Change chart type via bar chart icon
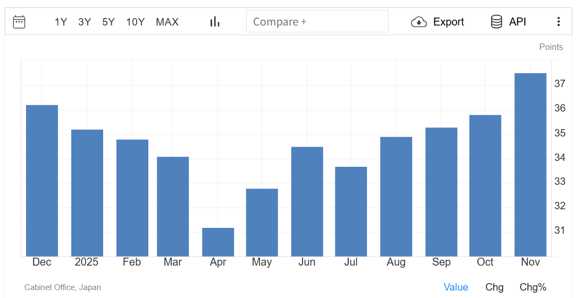The height and width of the screenshot is (298, 579). (215, 22)
